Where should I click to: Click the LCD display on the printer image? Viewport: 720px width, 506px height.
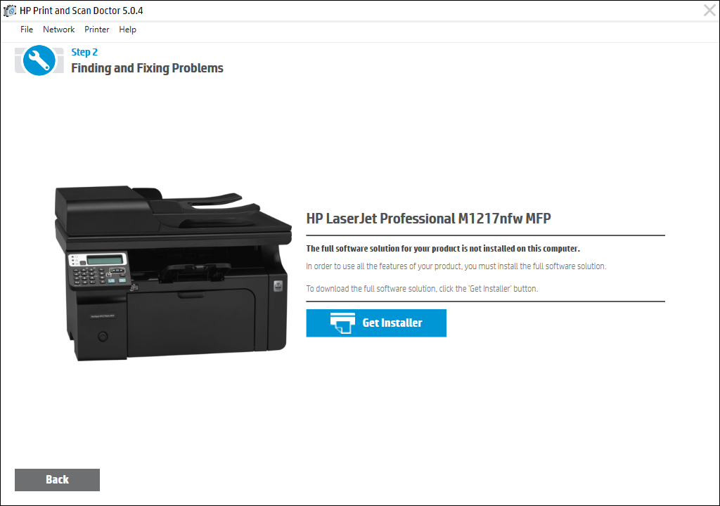[x=105, y=259]
